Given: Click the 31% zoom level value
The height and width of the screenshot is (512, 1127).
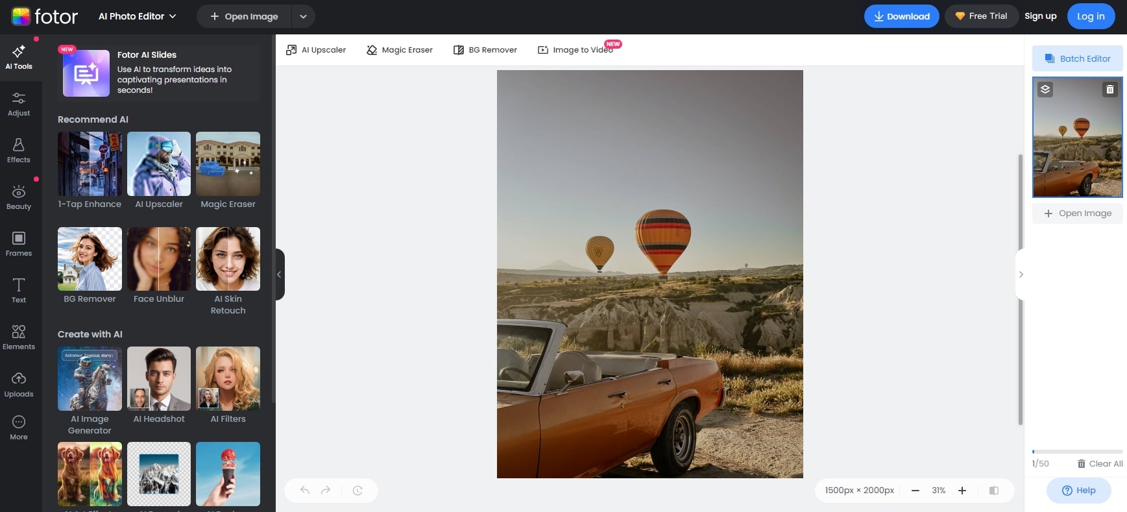Looking at the screenshot, I should pos(939,491).
